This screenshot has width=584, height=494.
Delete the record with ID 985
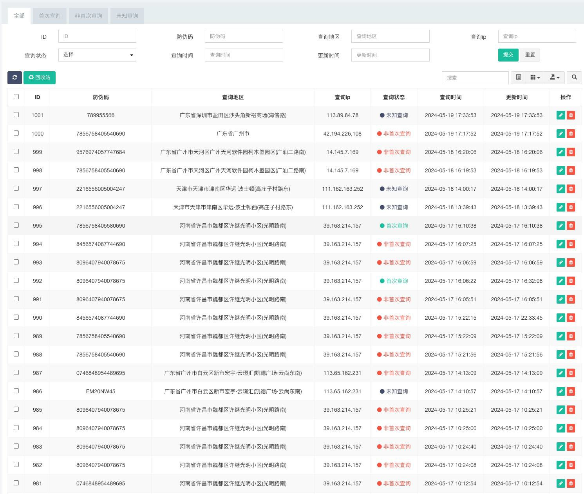(571, 410)
